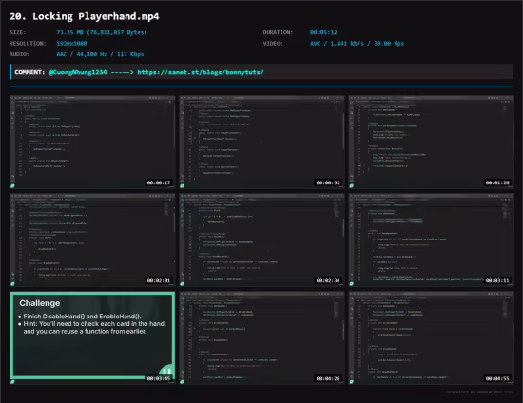Viewport: 523px width, 403px height.
Task: Select the resolution value 1920x1080
Action: (x=71, y=44)
